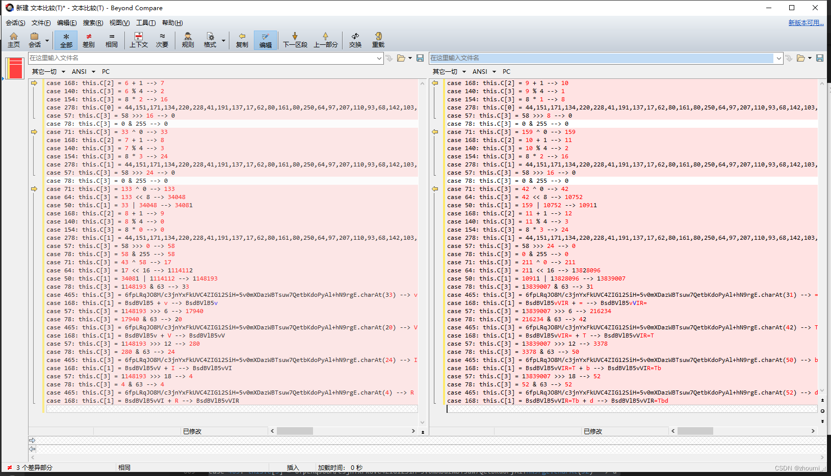Toggle 全部 show all lines filter
Viewport: 831px width, 476px height.
66,40
